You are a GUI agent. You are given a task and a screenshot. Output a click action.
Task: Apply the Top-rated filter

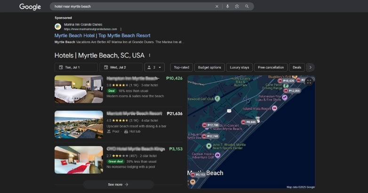[x=182, y=67]
